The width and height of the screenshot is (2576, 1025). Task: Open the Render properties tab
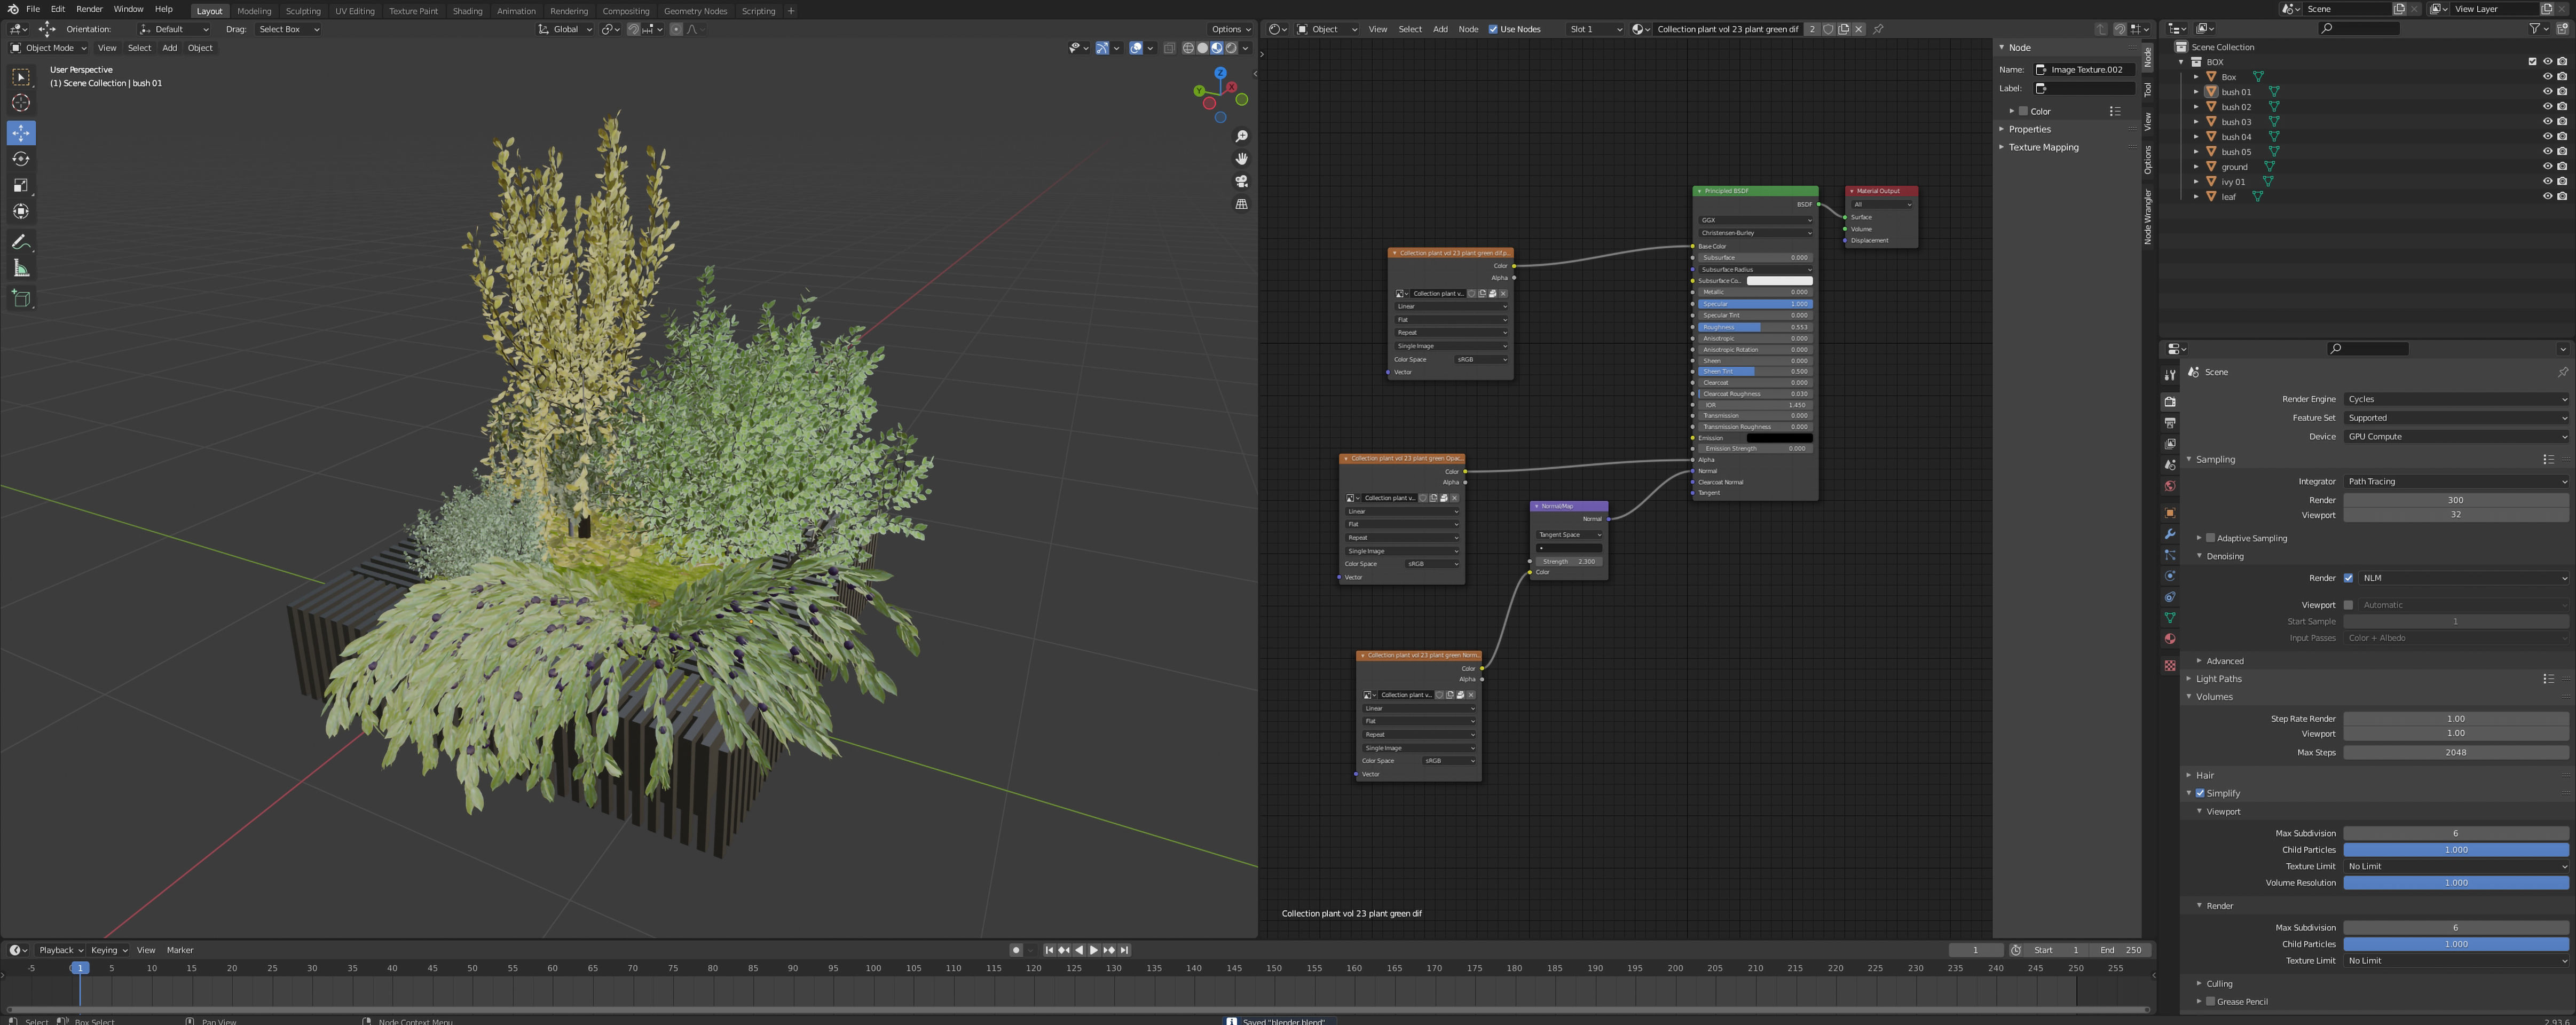(x=2169, y=402)
